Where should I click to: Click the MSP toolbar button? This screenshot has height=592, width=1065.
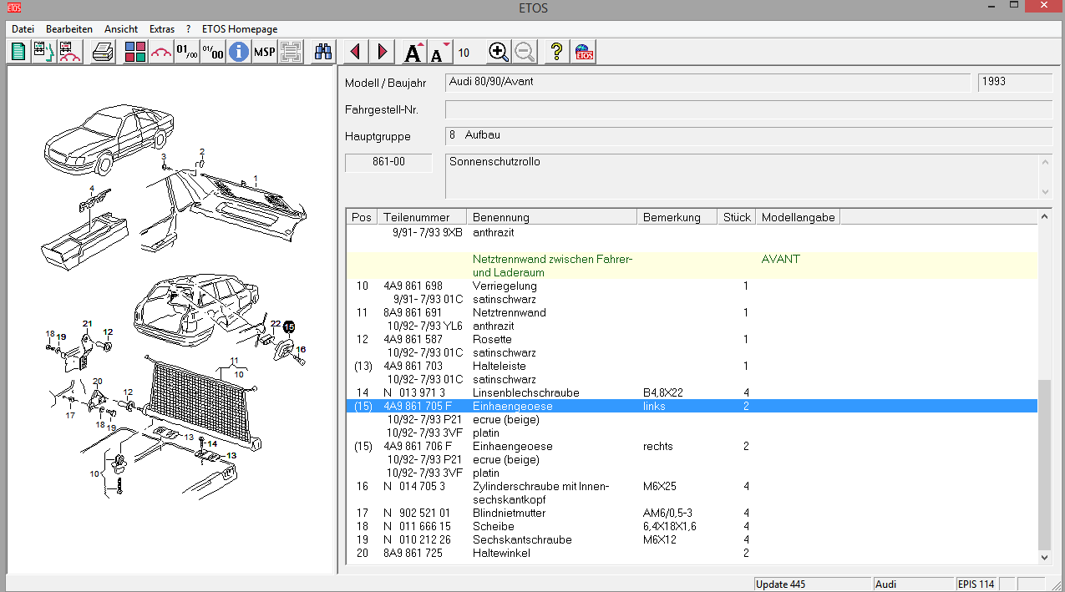(265, 52)
